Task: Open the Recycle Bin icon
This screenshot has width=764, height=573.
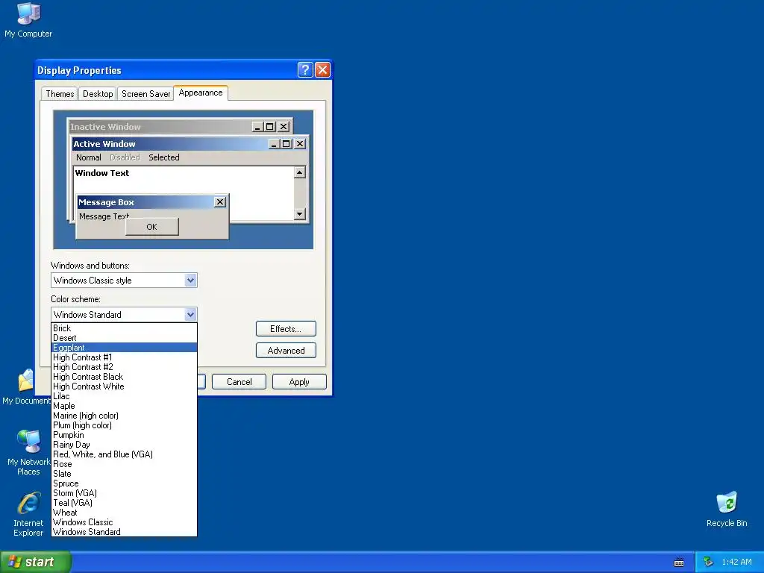Action: [x=727, y=509]
